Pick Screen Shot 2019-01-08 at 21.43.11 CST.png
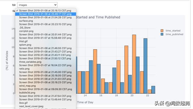Viewport: 193px width, 109px height. (x=46, y=55)
